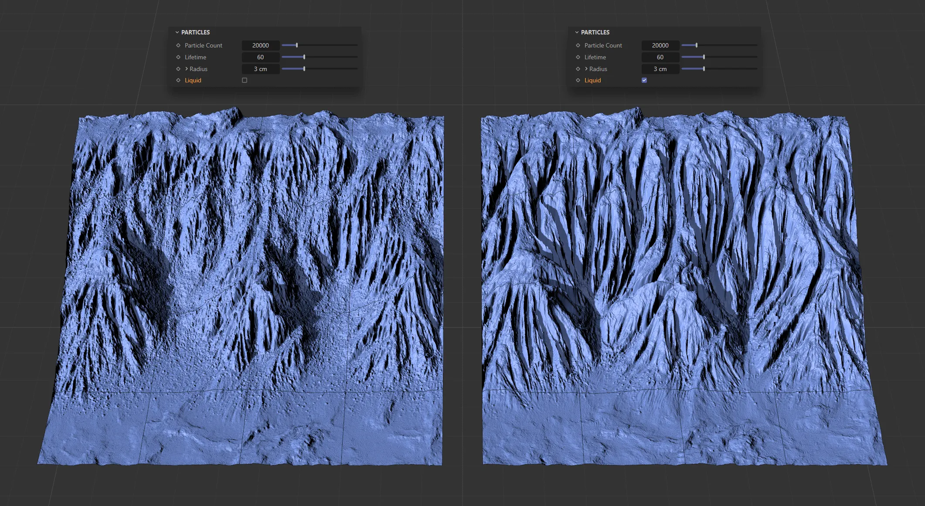Collapse the right PARTICLES section chevron
This screenshot has height=506, width=925.
(577, 32)
